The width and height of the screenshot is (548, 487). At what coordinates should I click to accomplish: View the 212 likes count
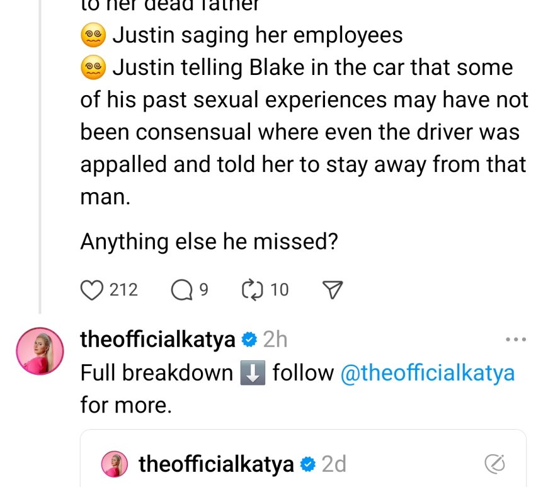pyautogui.click(x=123, y=290)
